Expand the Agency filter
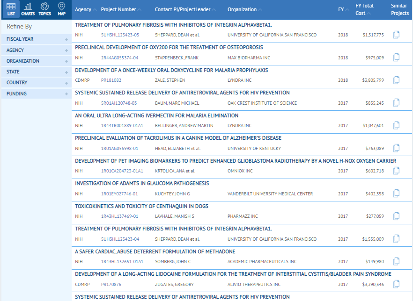Viewport: 413px width, 301px height. [37, 50]
